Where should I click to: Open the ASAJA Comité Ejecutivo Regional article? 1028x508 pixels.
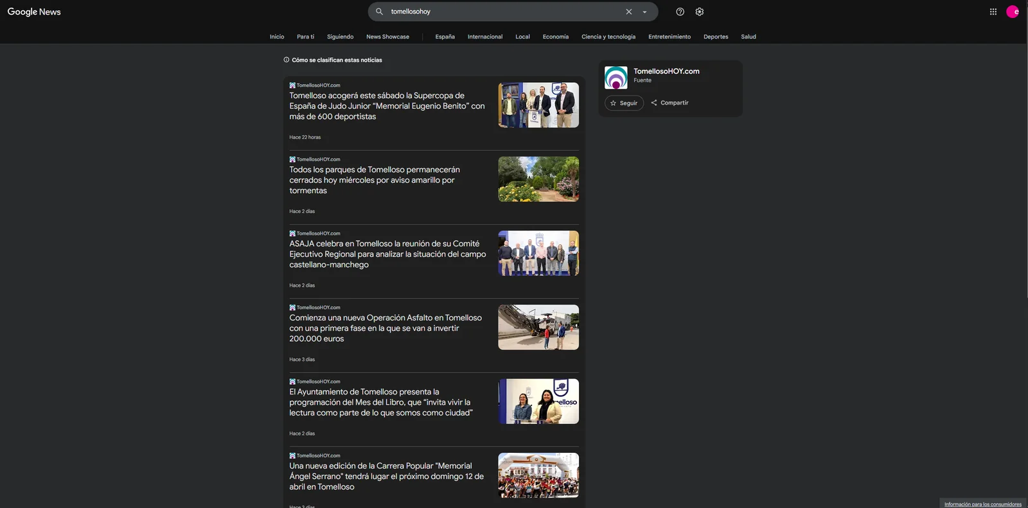click(x=387, y=254)
